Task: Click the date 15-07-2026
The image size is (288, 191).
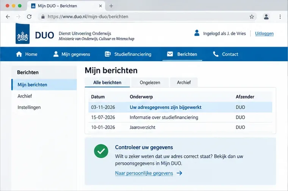Action: pyautogui.click(x=103, y=117)
